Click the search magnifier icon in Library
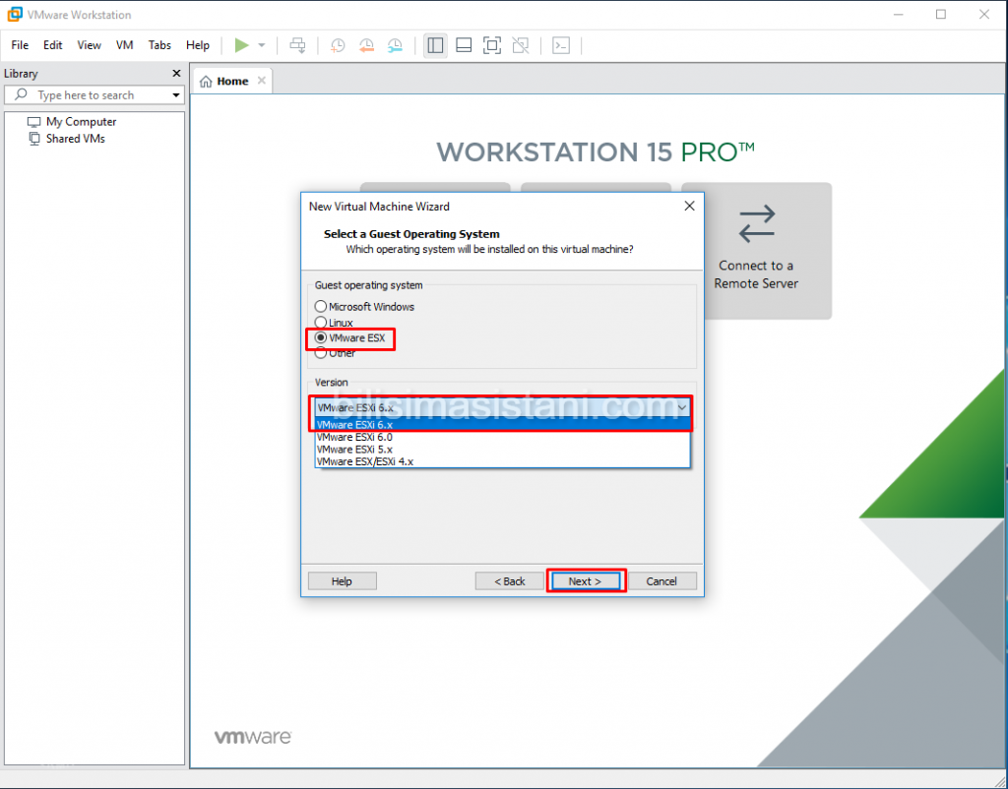1008x789 pixels. click(22, 94)
